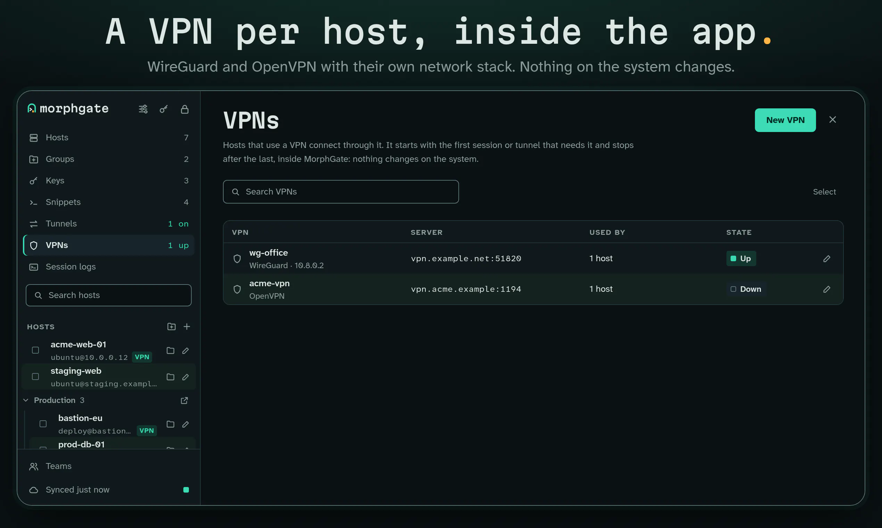Open the folder icon for the bastion-eu host
The image size is (882, 528).
170,424
